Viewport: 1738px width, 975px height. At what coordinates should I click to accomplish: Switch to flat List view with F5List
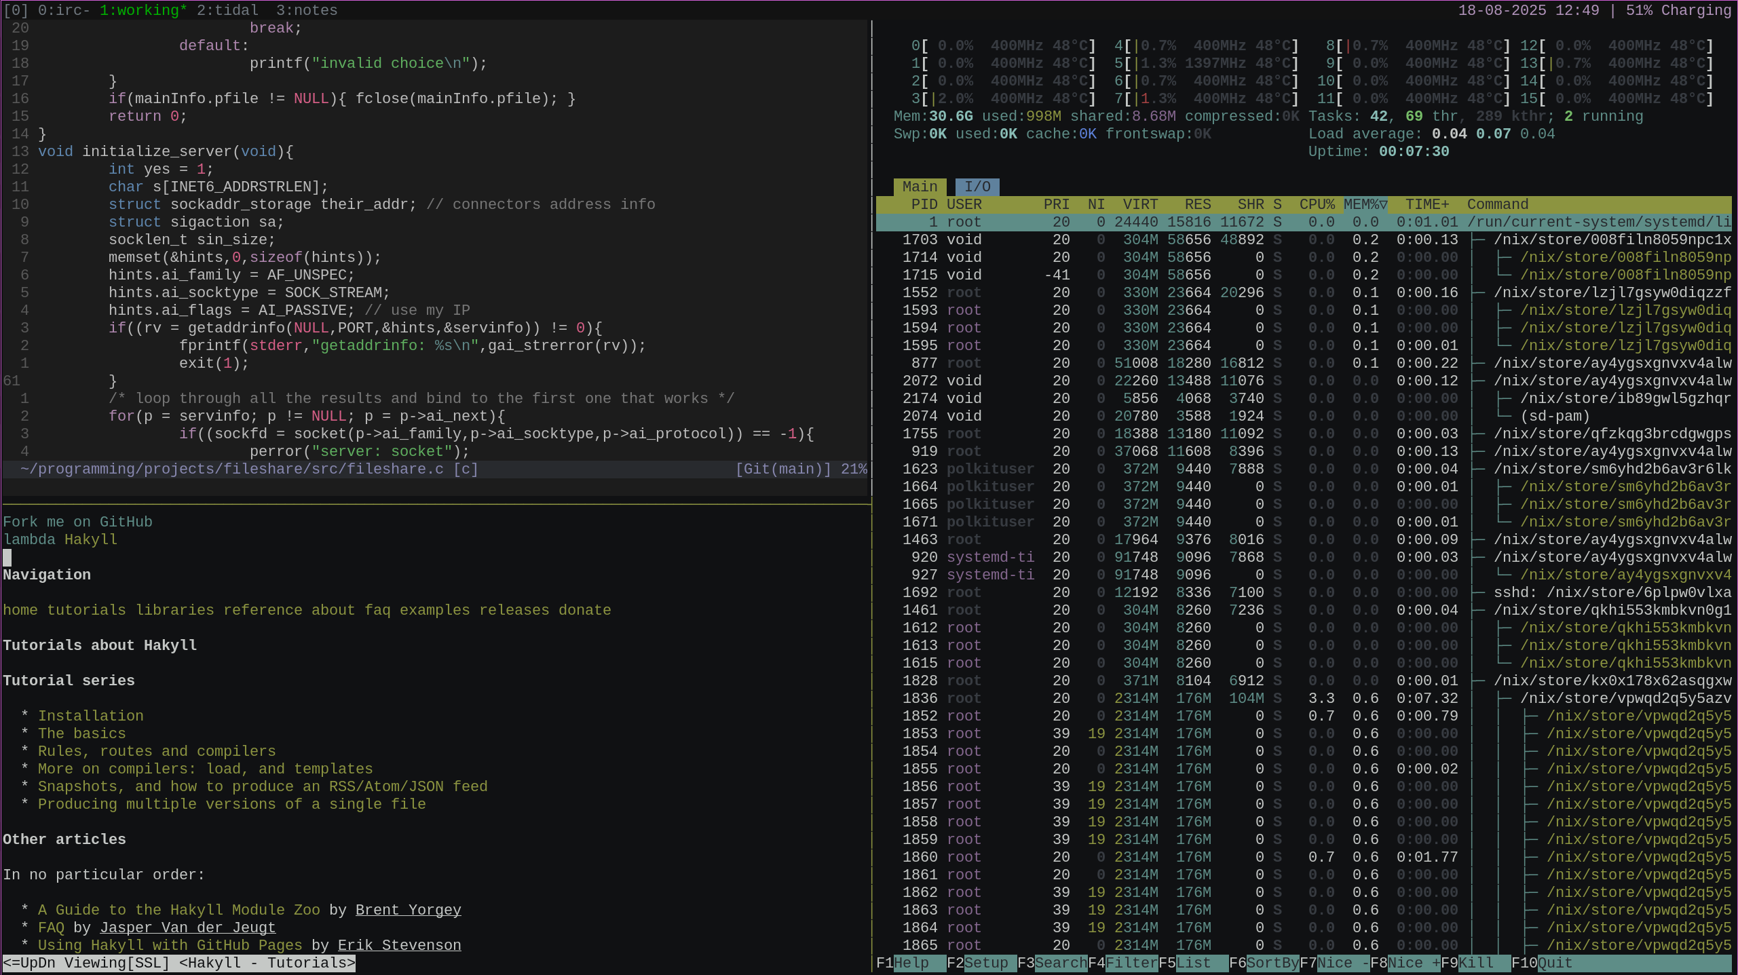click(x=1188, y=963)
